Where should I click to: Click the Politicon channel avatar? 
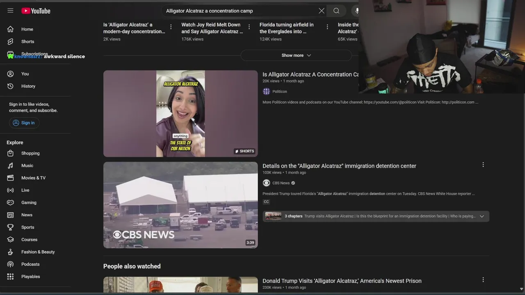point(266,91)
